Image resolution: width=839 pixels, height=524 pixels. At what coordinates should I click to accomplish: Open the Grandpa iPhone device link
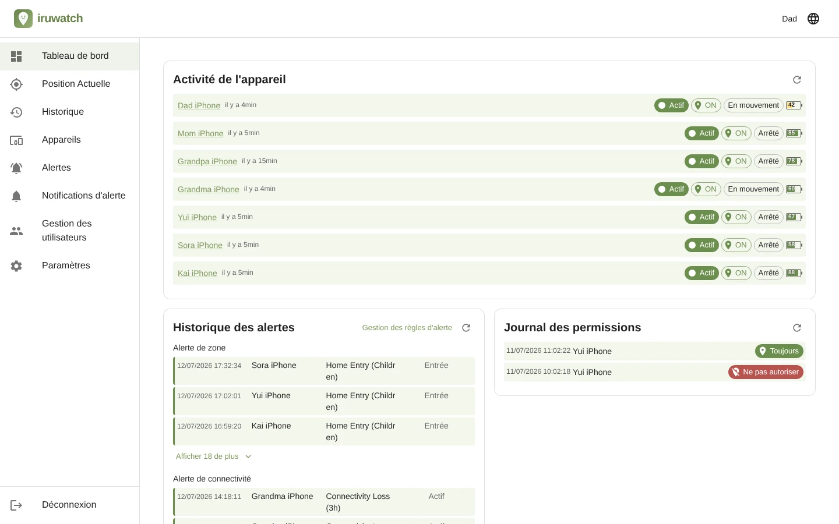pos(207,161)
